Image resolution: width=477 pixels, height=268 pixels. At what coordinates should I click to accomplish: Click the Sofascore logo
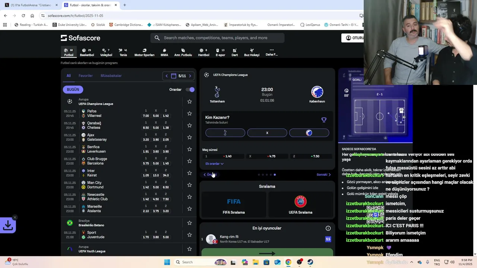(x=80, y=38)
